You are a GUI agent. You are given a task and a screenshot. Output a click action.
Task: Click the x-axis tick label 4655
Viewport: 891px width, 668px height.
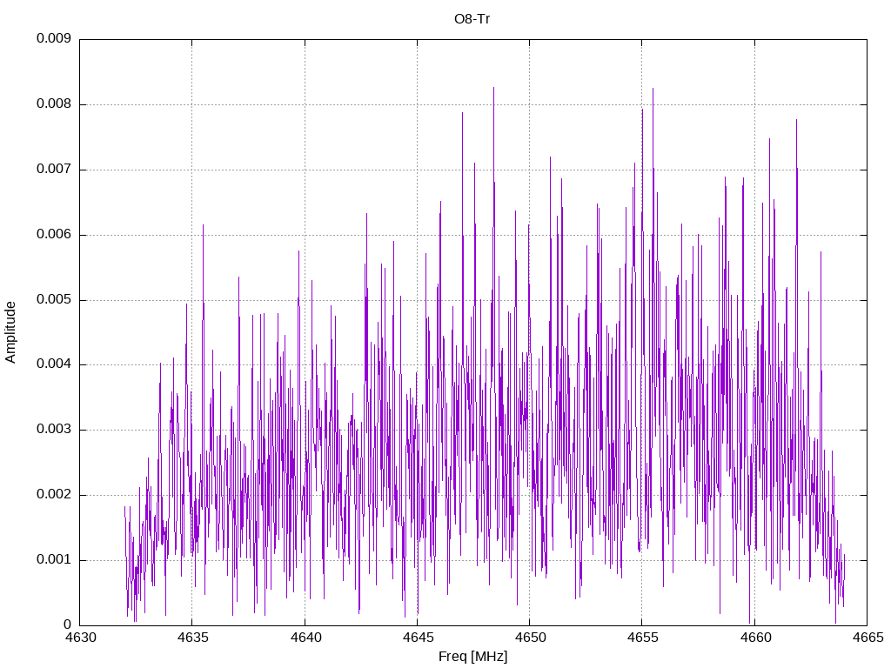coord(643,638)
